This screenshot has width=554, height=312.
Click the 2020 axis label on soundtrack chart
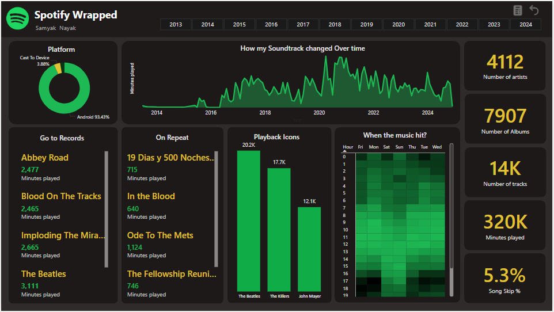[319, 113]
